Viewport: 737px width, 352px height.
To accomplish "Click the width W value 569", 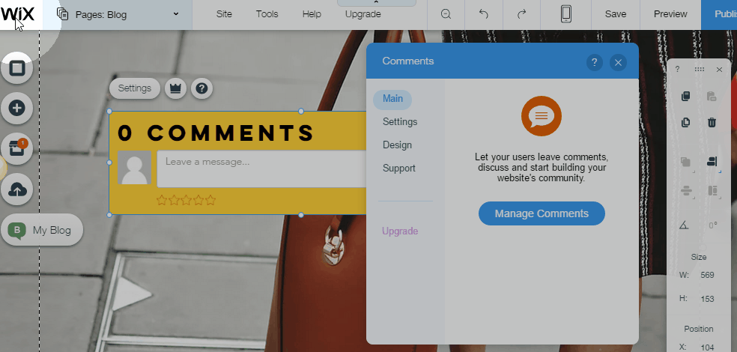I will click(x=707, y=275).
